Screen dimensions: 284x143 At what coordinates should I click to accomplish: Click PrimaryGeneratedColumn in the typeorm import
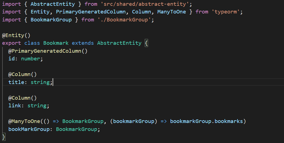coord(91,12)
